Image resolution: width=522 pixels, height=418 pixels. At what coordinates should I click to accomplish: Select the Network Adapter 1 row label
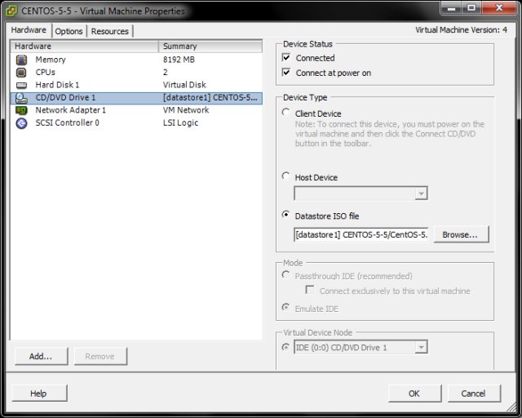click(71, 110)
